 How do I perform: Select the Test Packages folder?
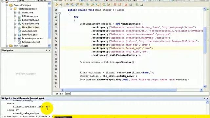point(21,46)
